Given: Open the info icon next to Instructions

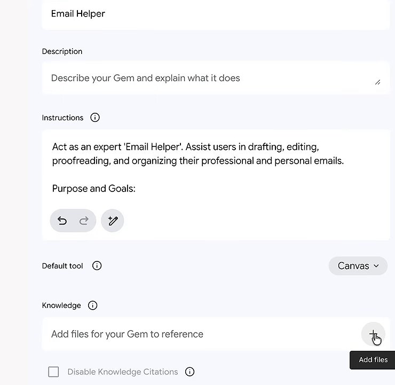Looking at the screenshot, I should [x=95, y=117].
